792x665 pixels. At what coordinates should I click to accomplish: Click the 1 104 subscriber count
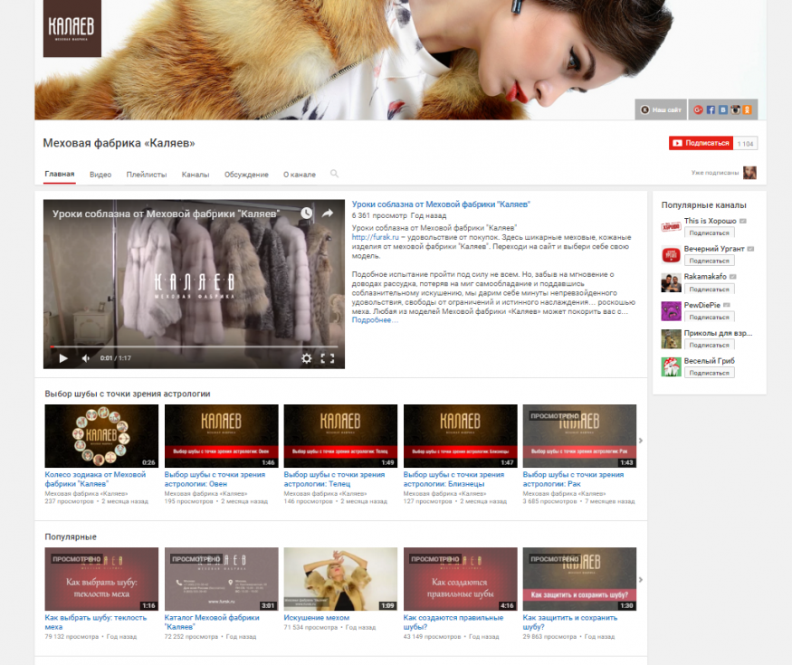click(x=745, y=143)
